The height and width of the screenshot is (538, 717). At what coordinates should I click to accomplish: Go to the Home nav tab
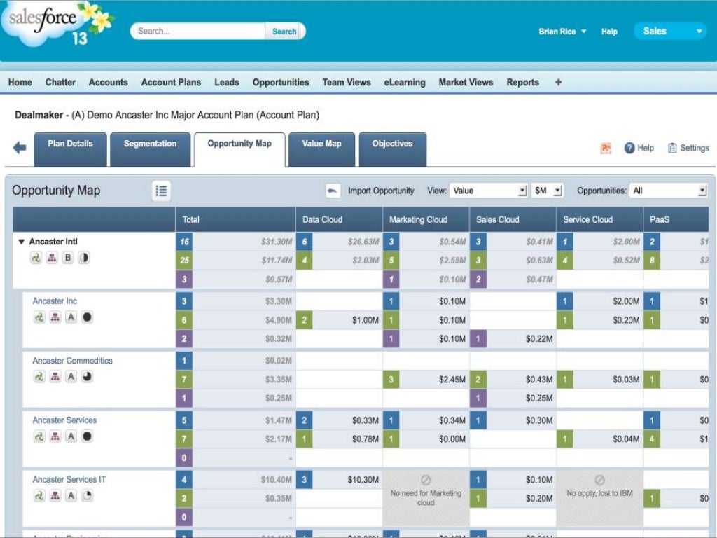tap(20, 83)
